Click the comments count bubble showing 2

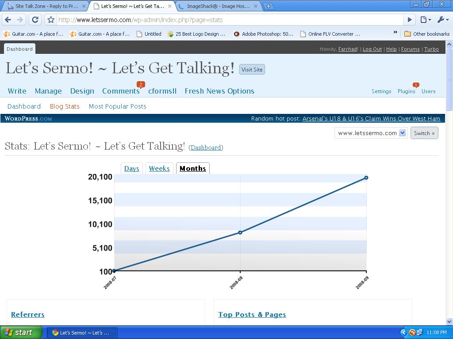pyautogui.click(x=141, y=85)
